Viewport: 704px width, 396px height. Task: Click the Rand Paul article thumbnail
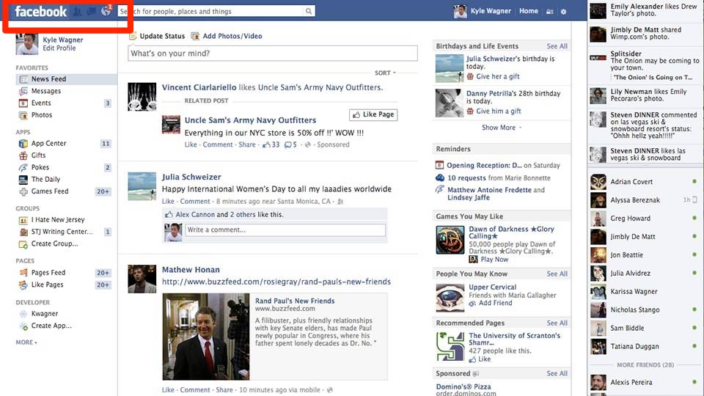click(205, 337)
